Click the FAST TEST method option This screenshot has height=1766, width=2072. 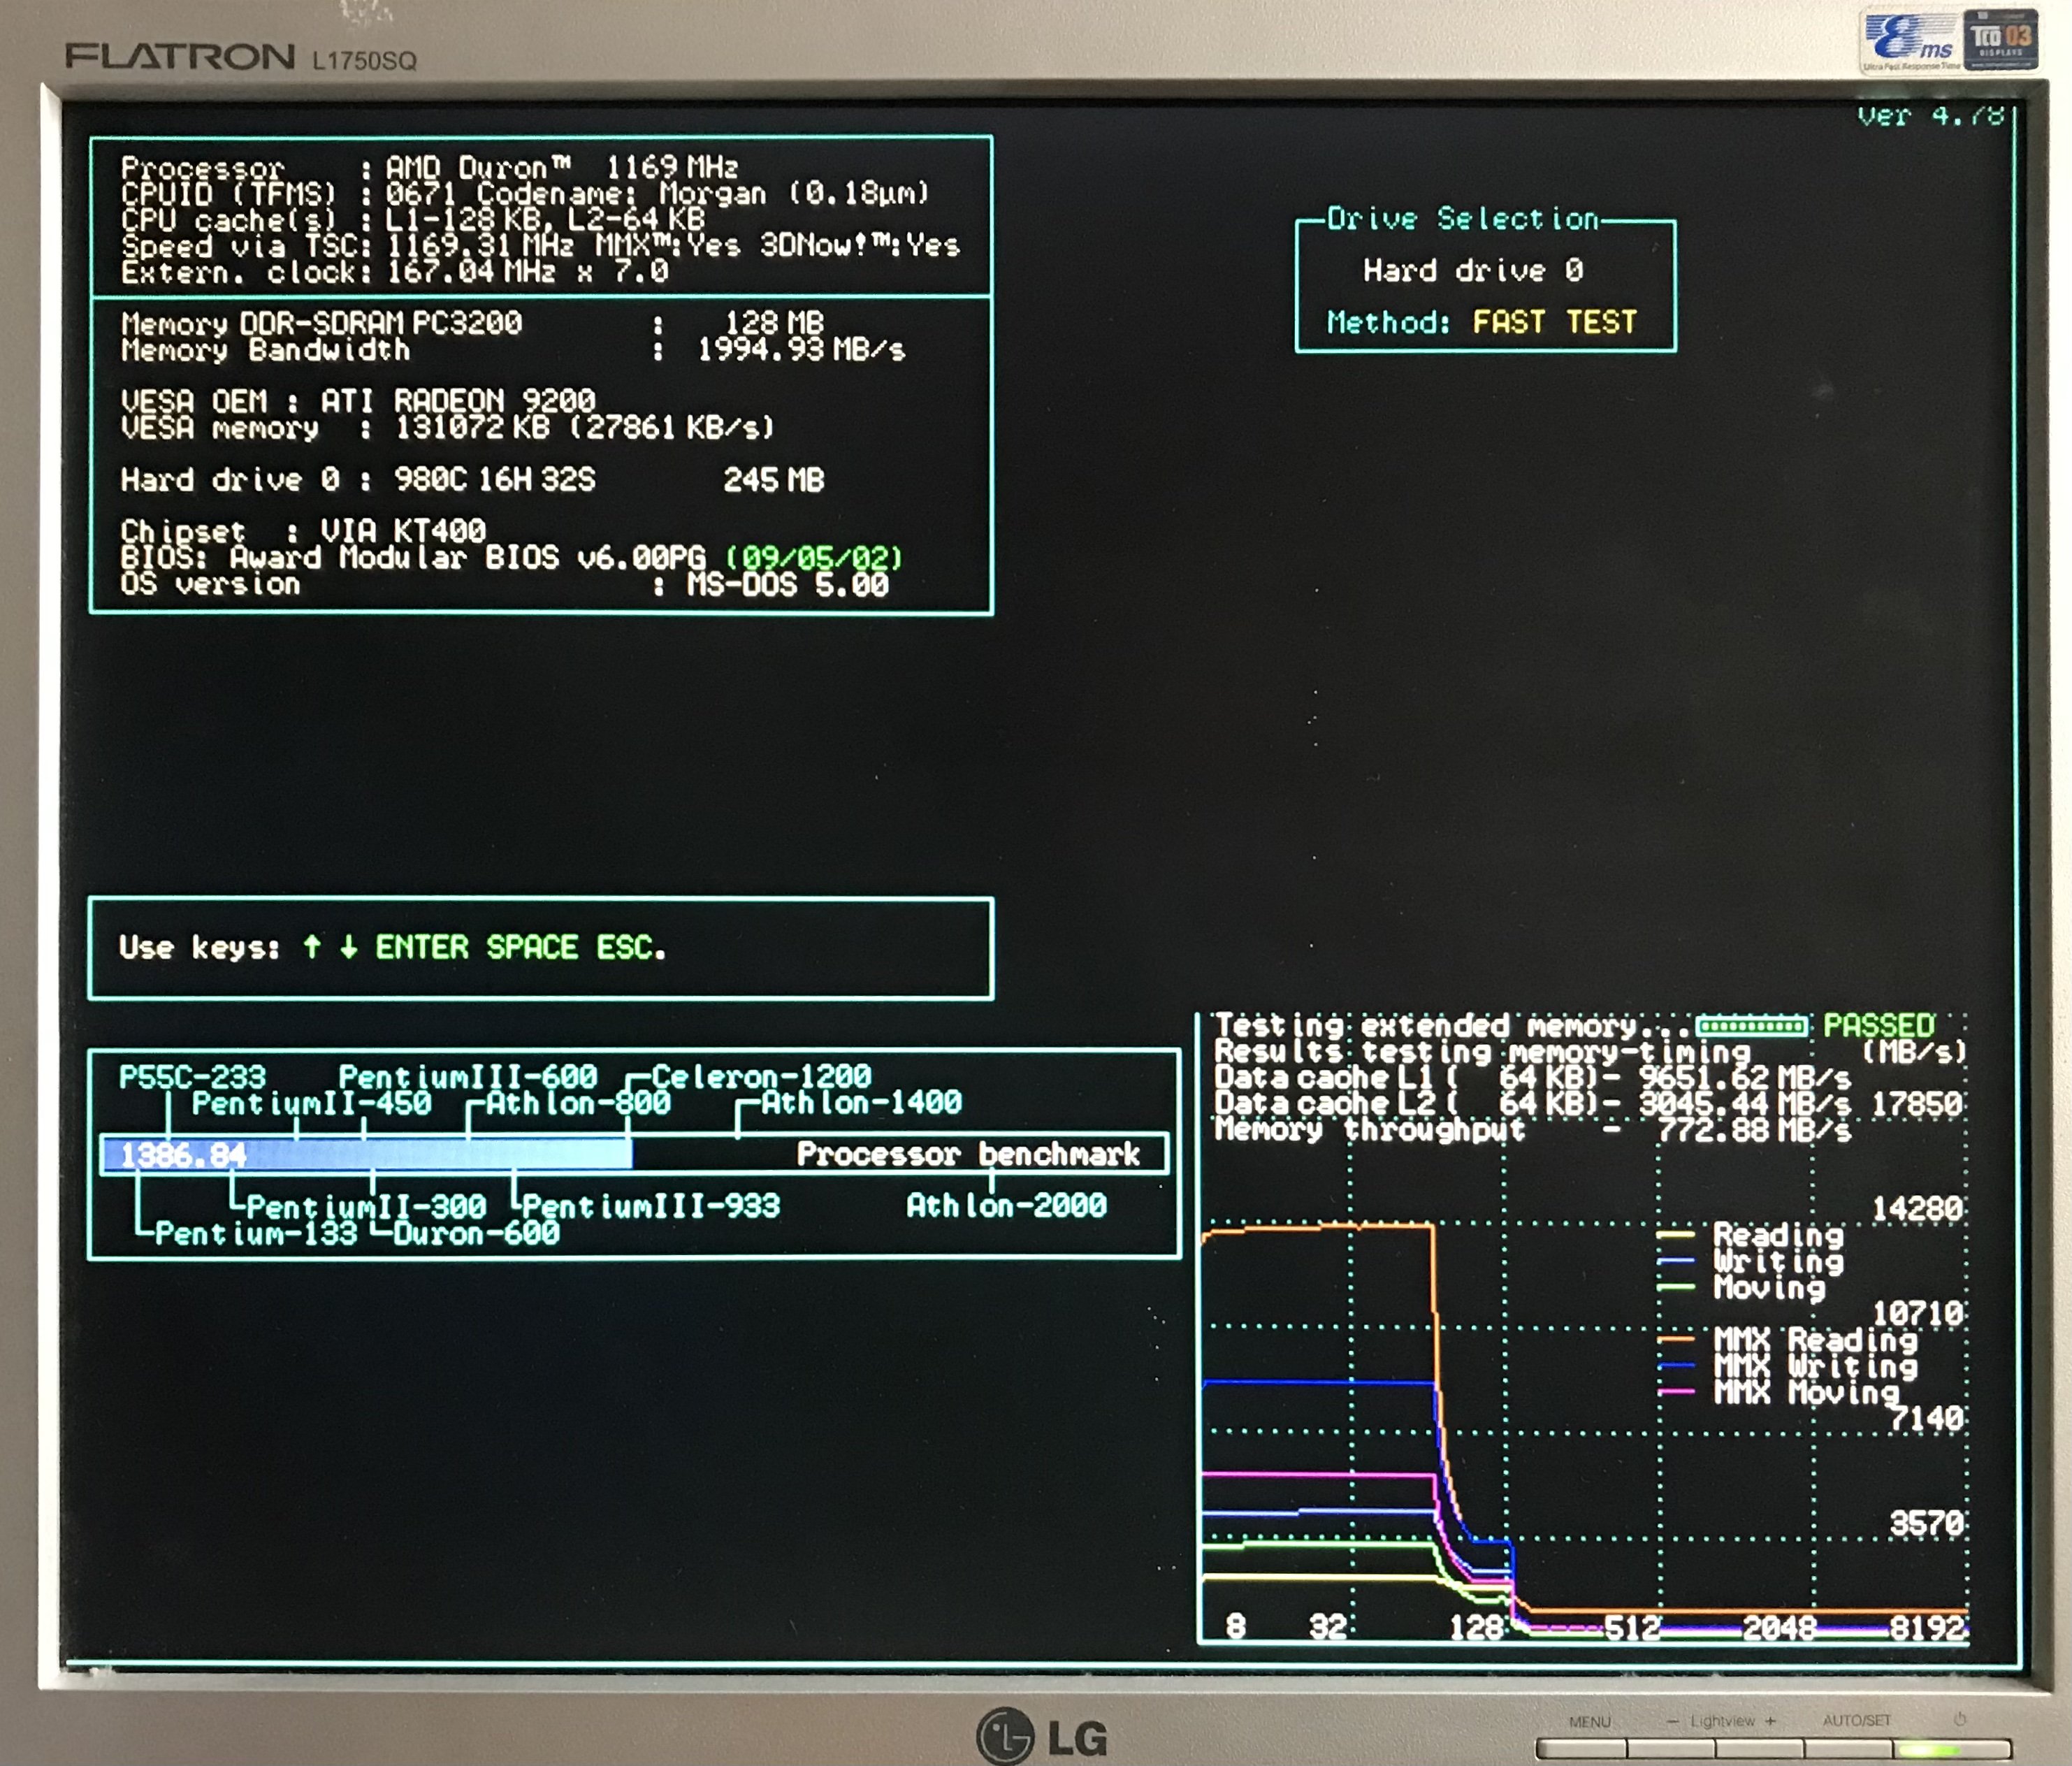pyautogui.click(x=1554, y=322)
